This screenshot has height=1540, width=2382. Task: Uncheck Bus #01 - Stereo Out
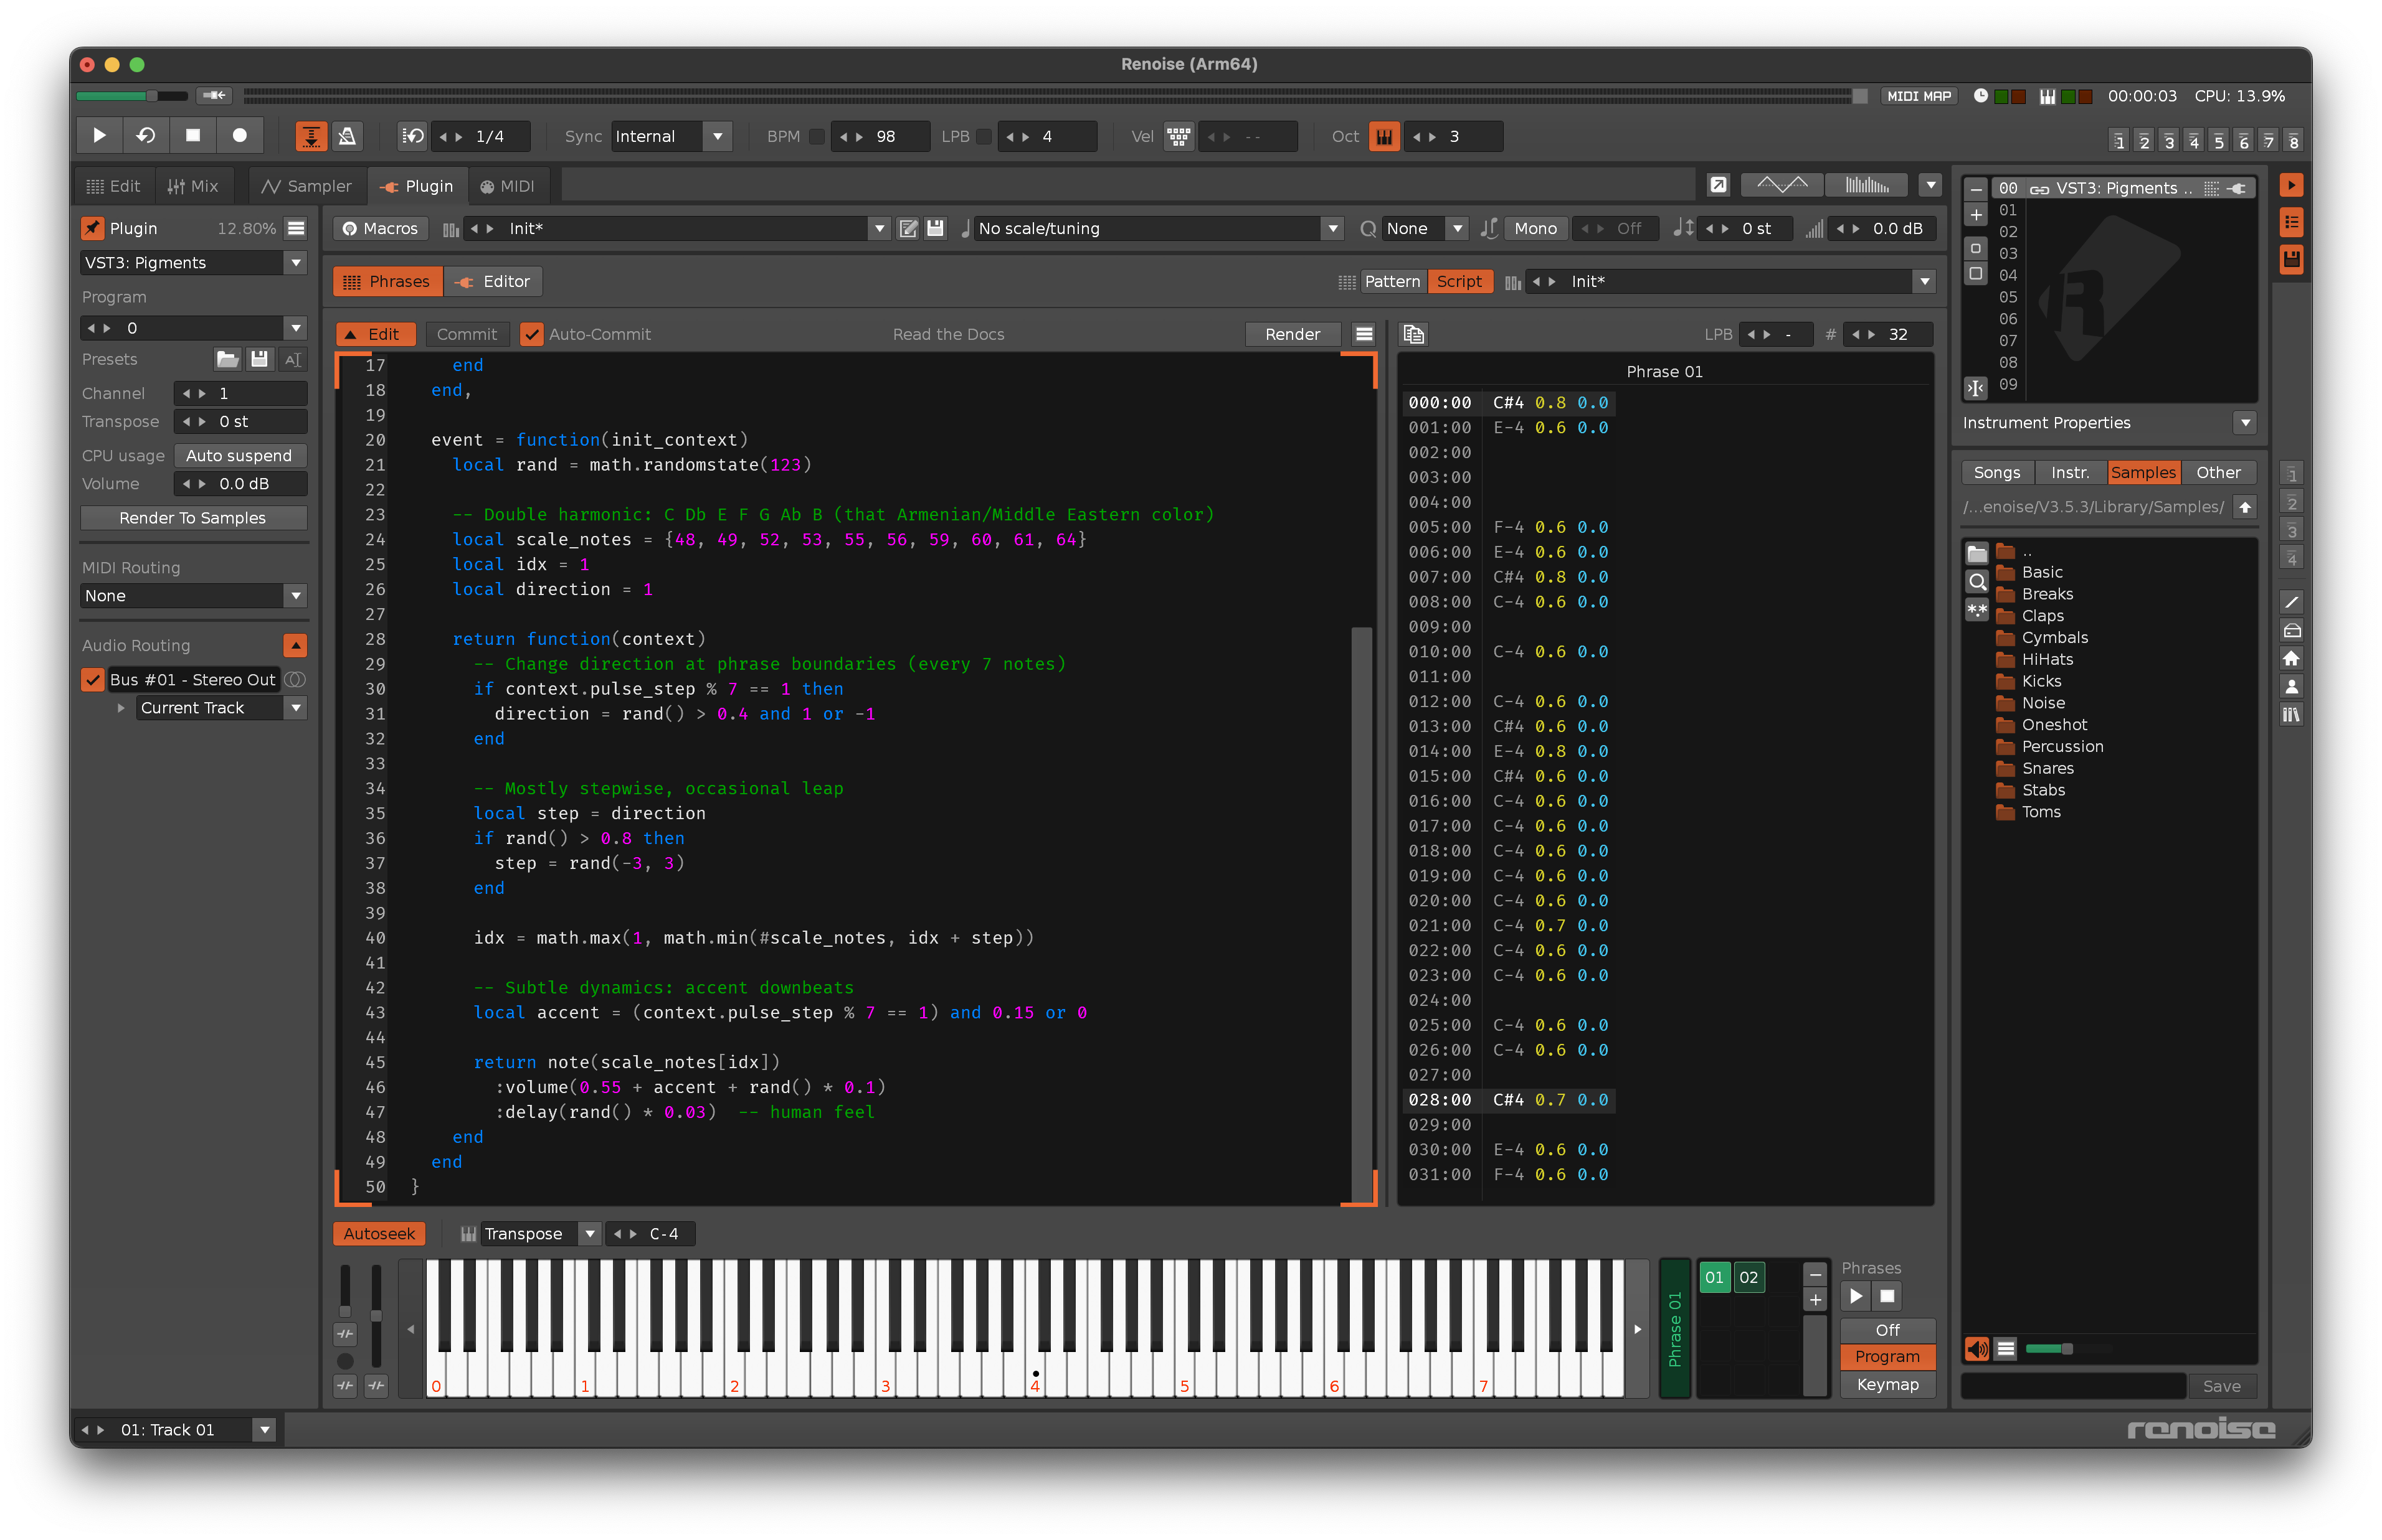[93, 679]
